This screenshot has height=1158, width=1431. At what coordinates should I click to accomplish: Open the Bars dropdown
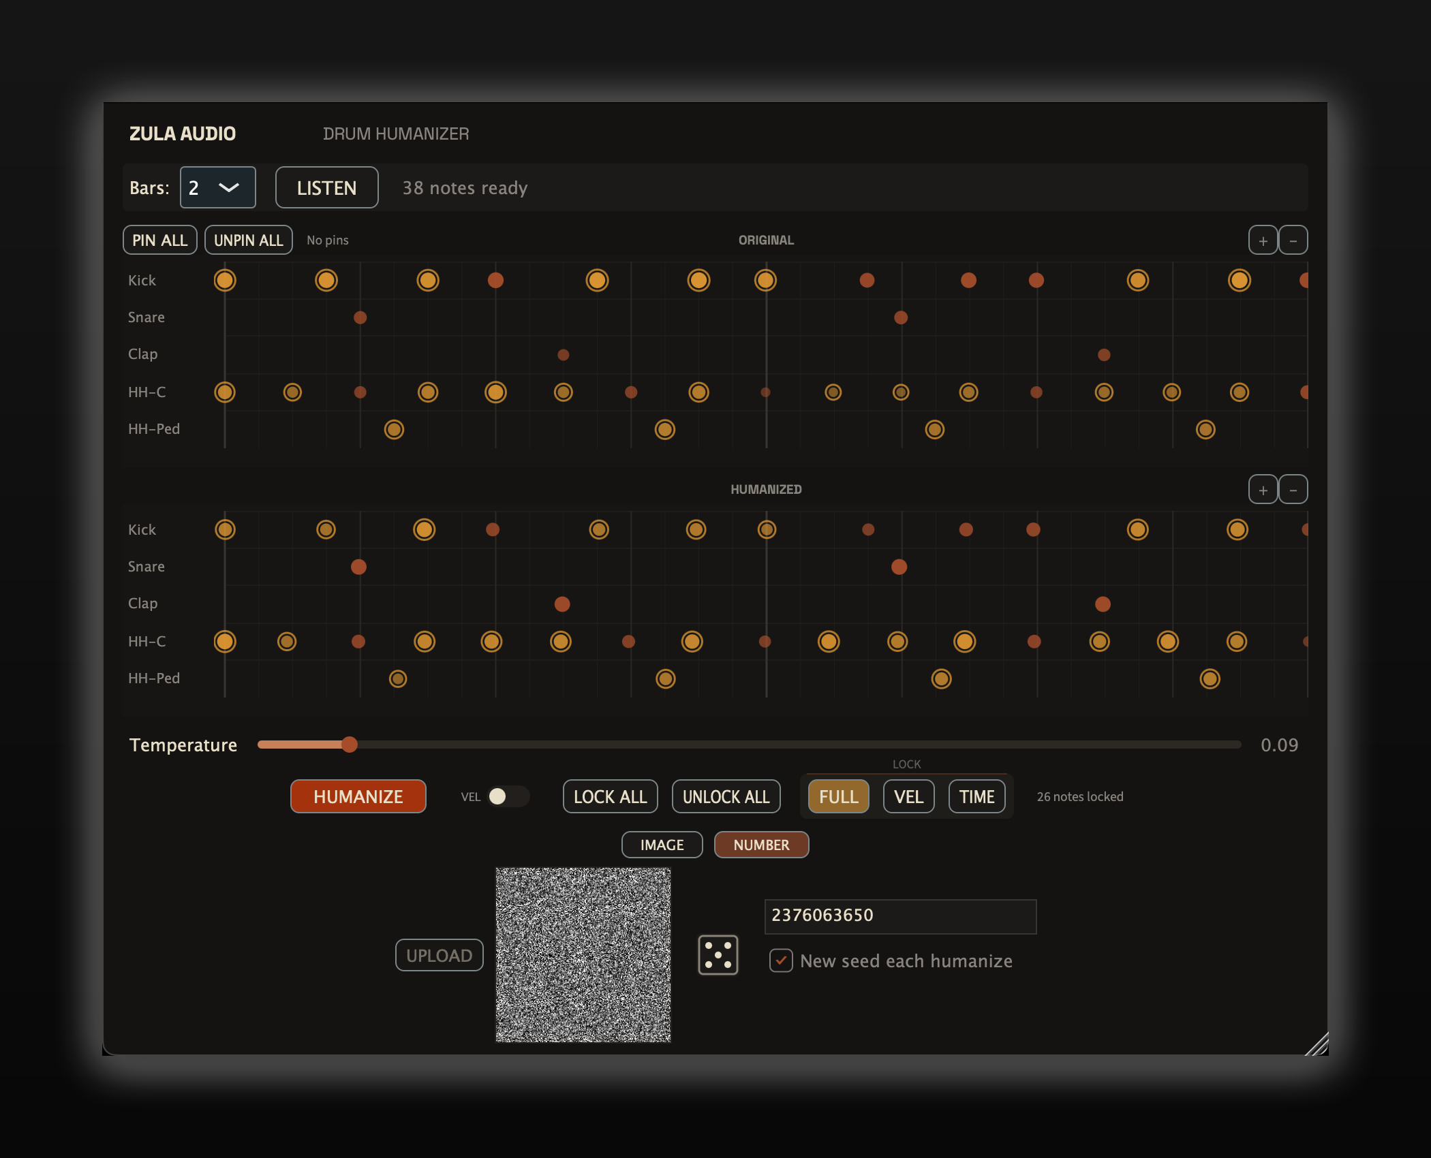[217, 187]
